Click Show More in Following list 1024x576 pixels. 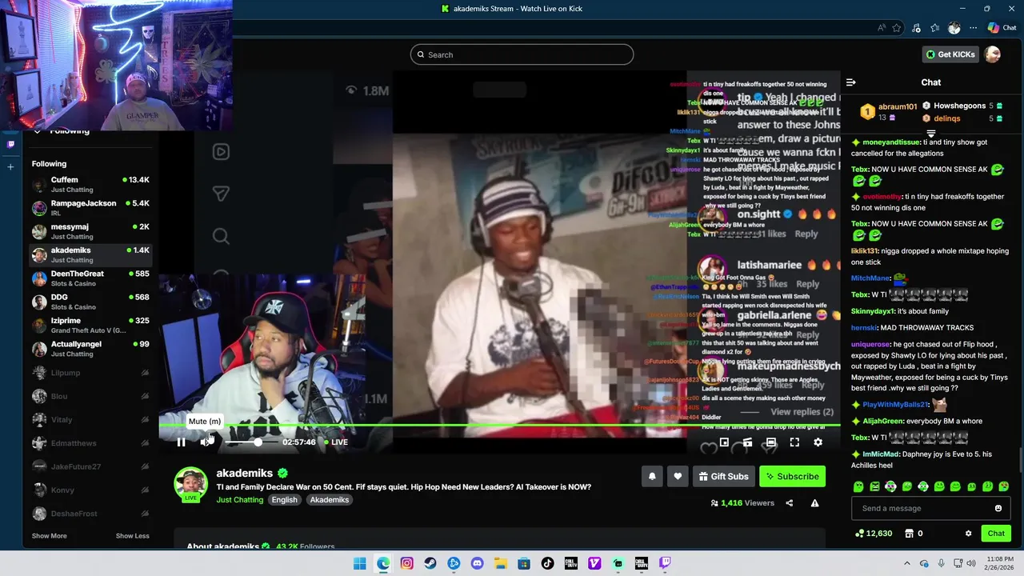[50, 536]
